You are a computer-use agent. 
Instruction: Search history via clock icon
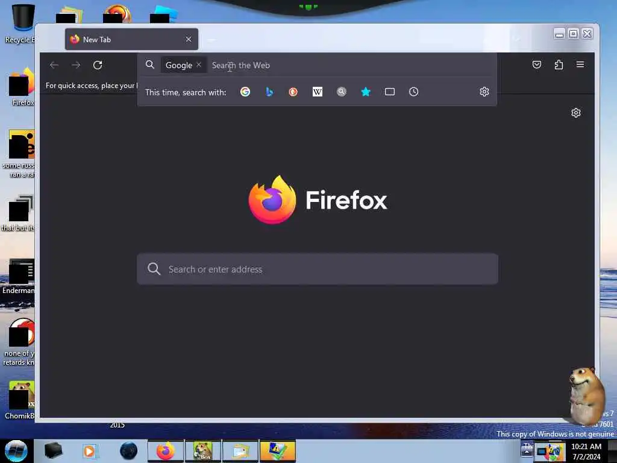click(x=413, y=92)
